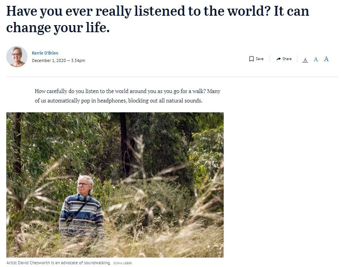Click the Save bookmark icon
The image size is (342, 267).
pos(251,59)
